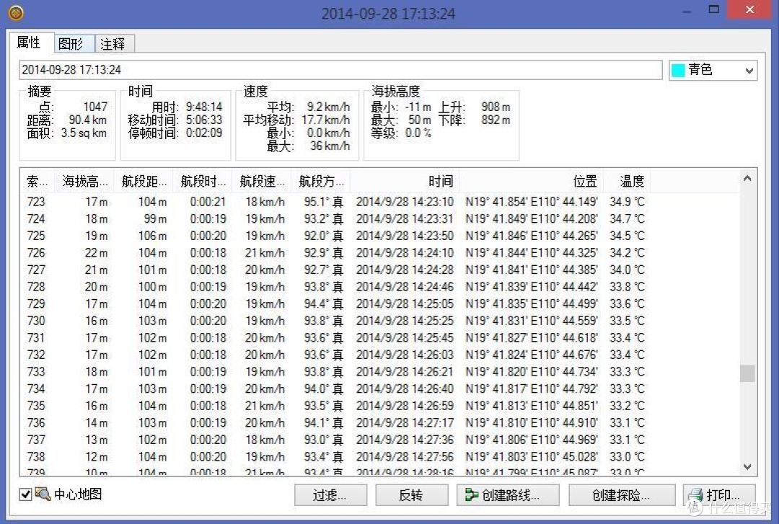779x524 pixels.
Task: Click max speed value 36 km/h
Action: 330,146
